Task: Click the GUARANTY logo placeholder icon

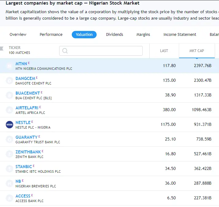Action: [x=10, y=139]
